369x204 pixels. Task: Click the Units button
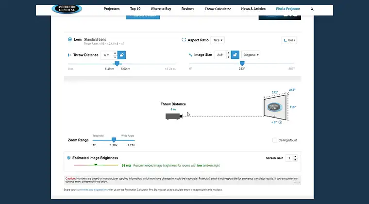tap(289, 40)
